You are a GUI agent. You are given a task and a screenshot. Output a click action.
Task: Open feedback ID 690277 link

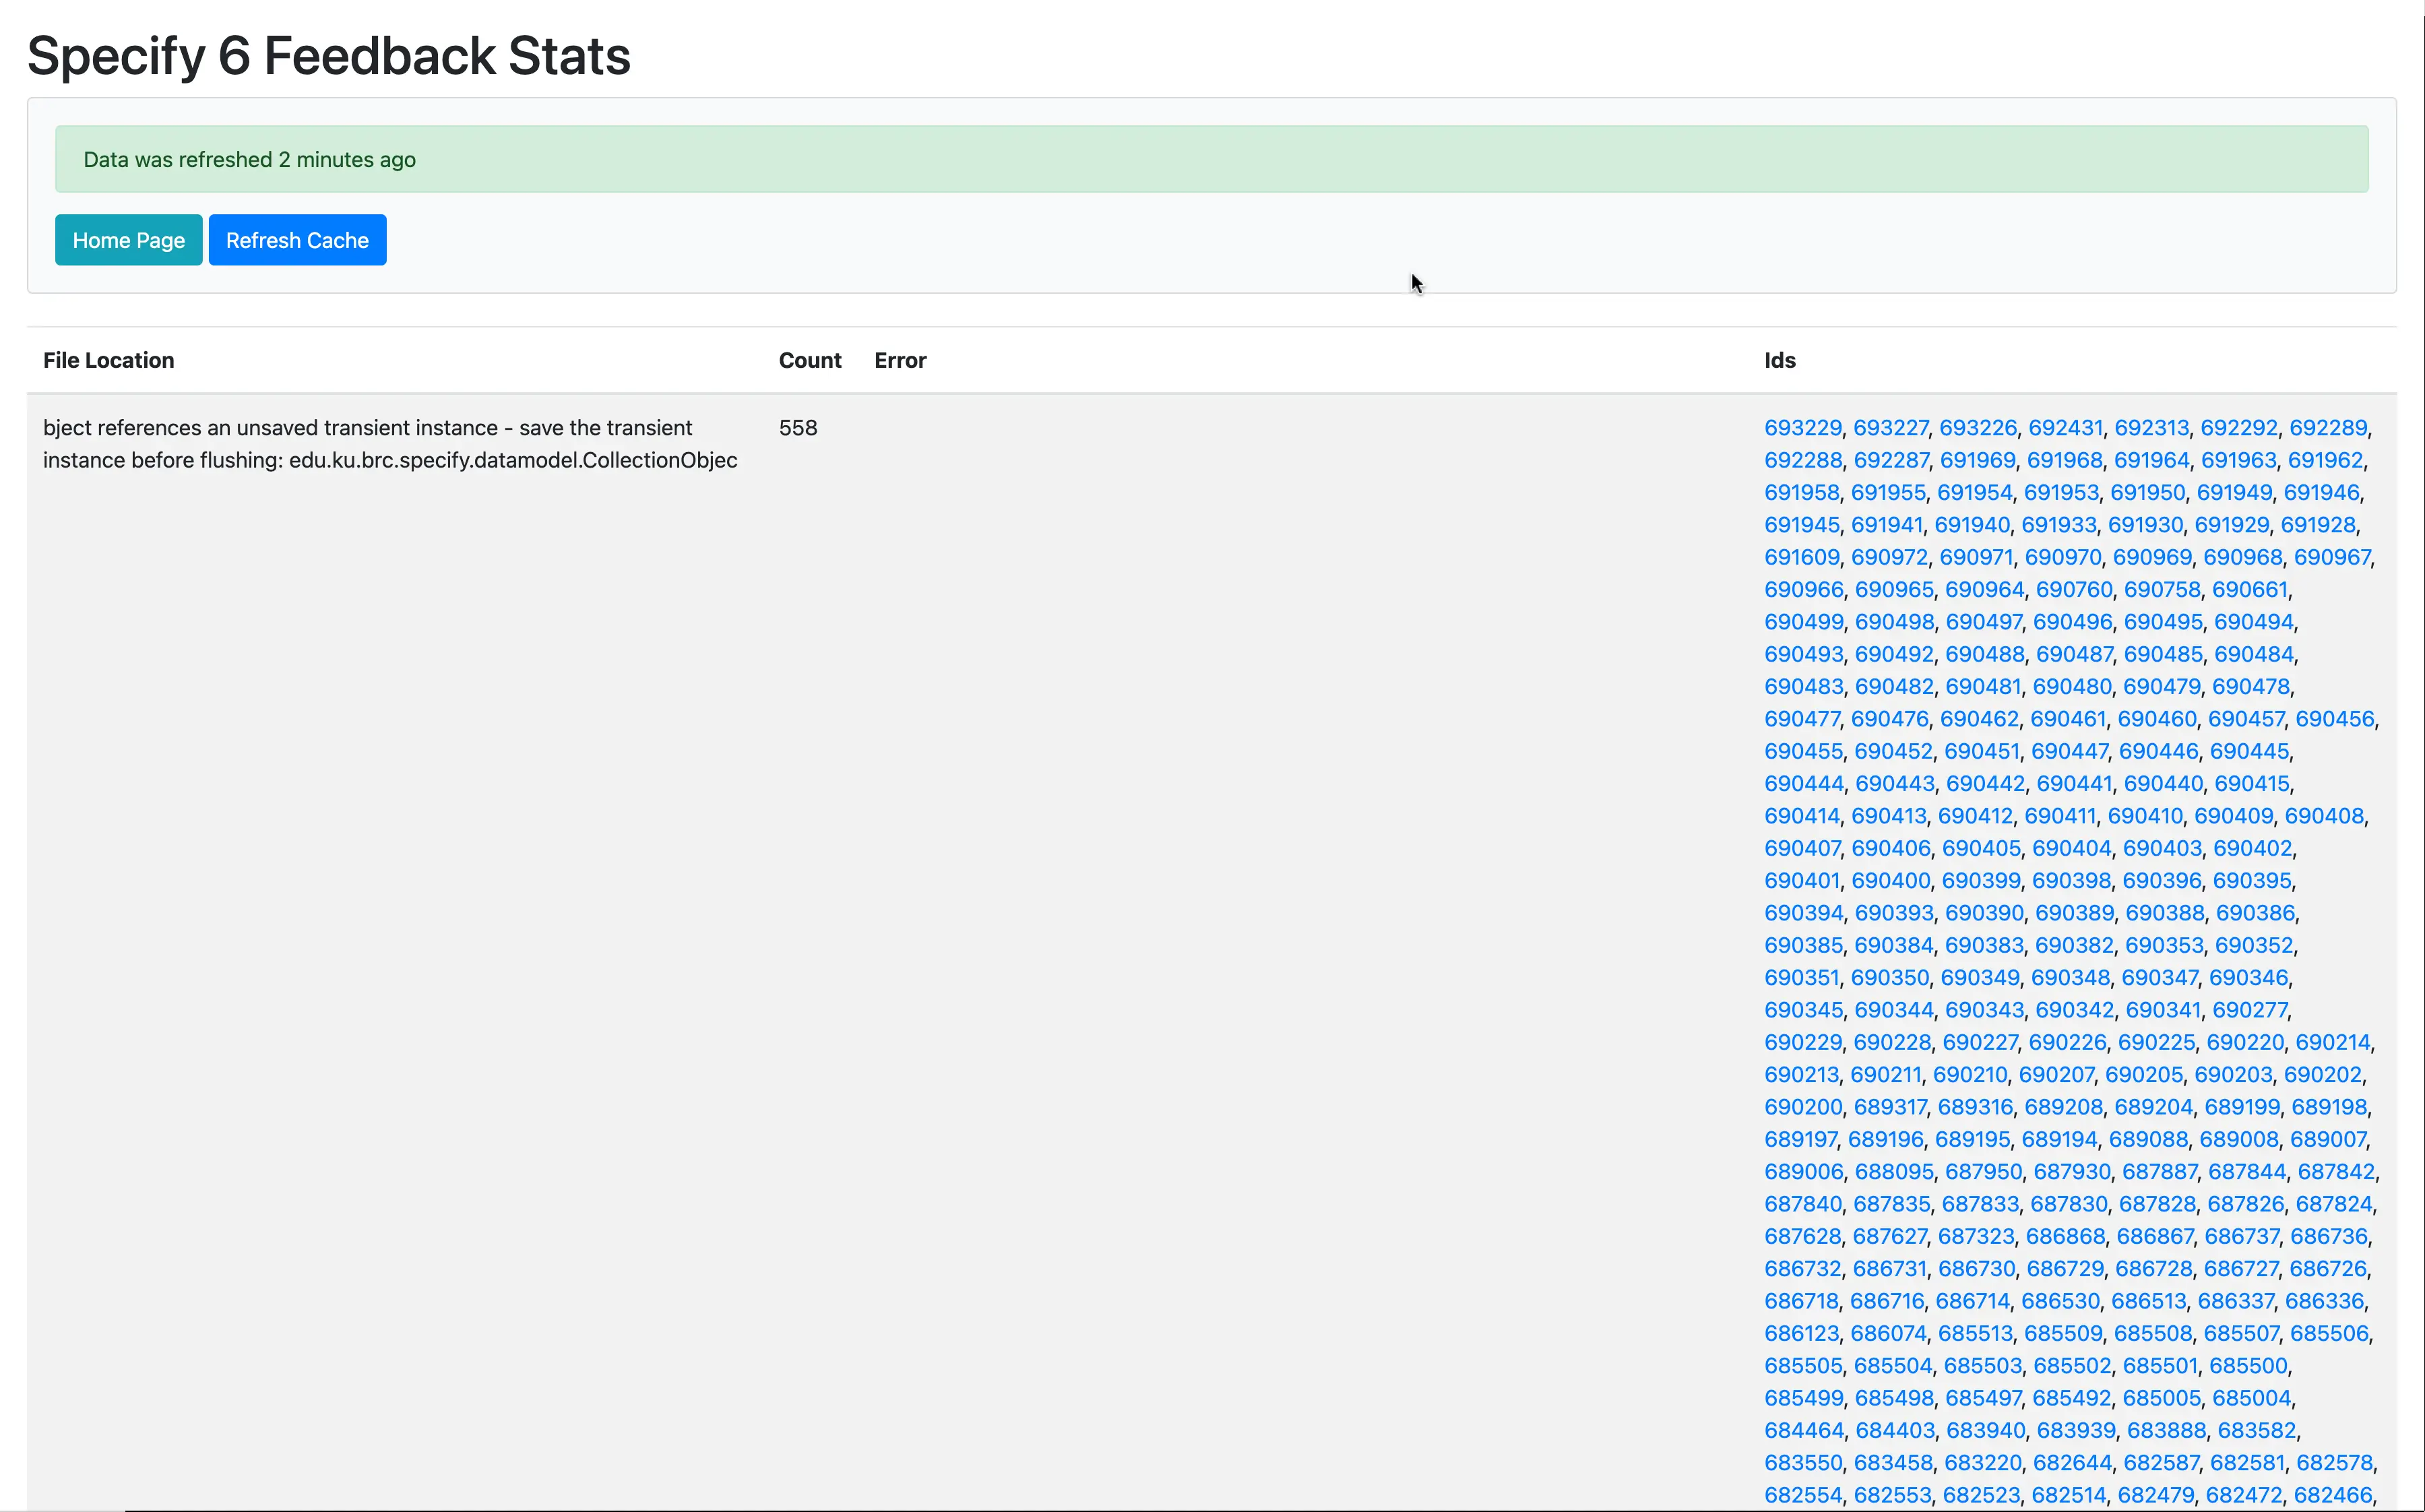(2249, 1010)
